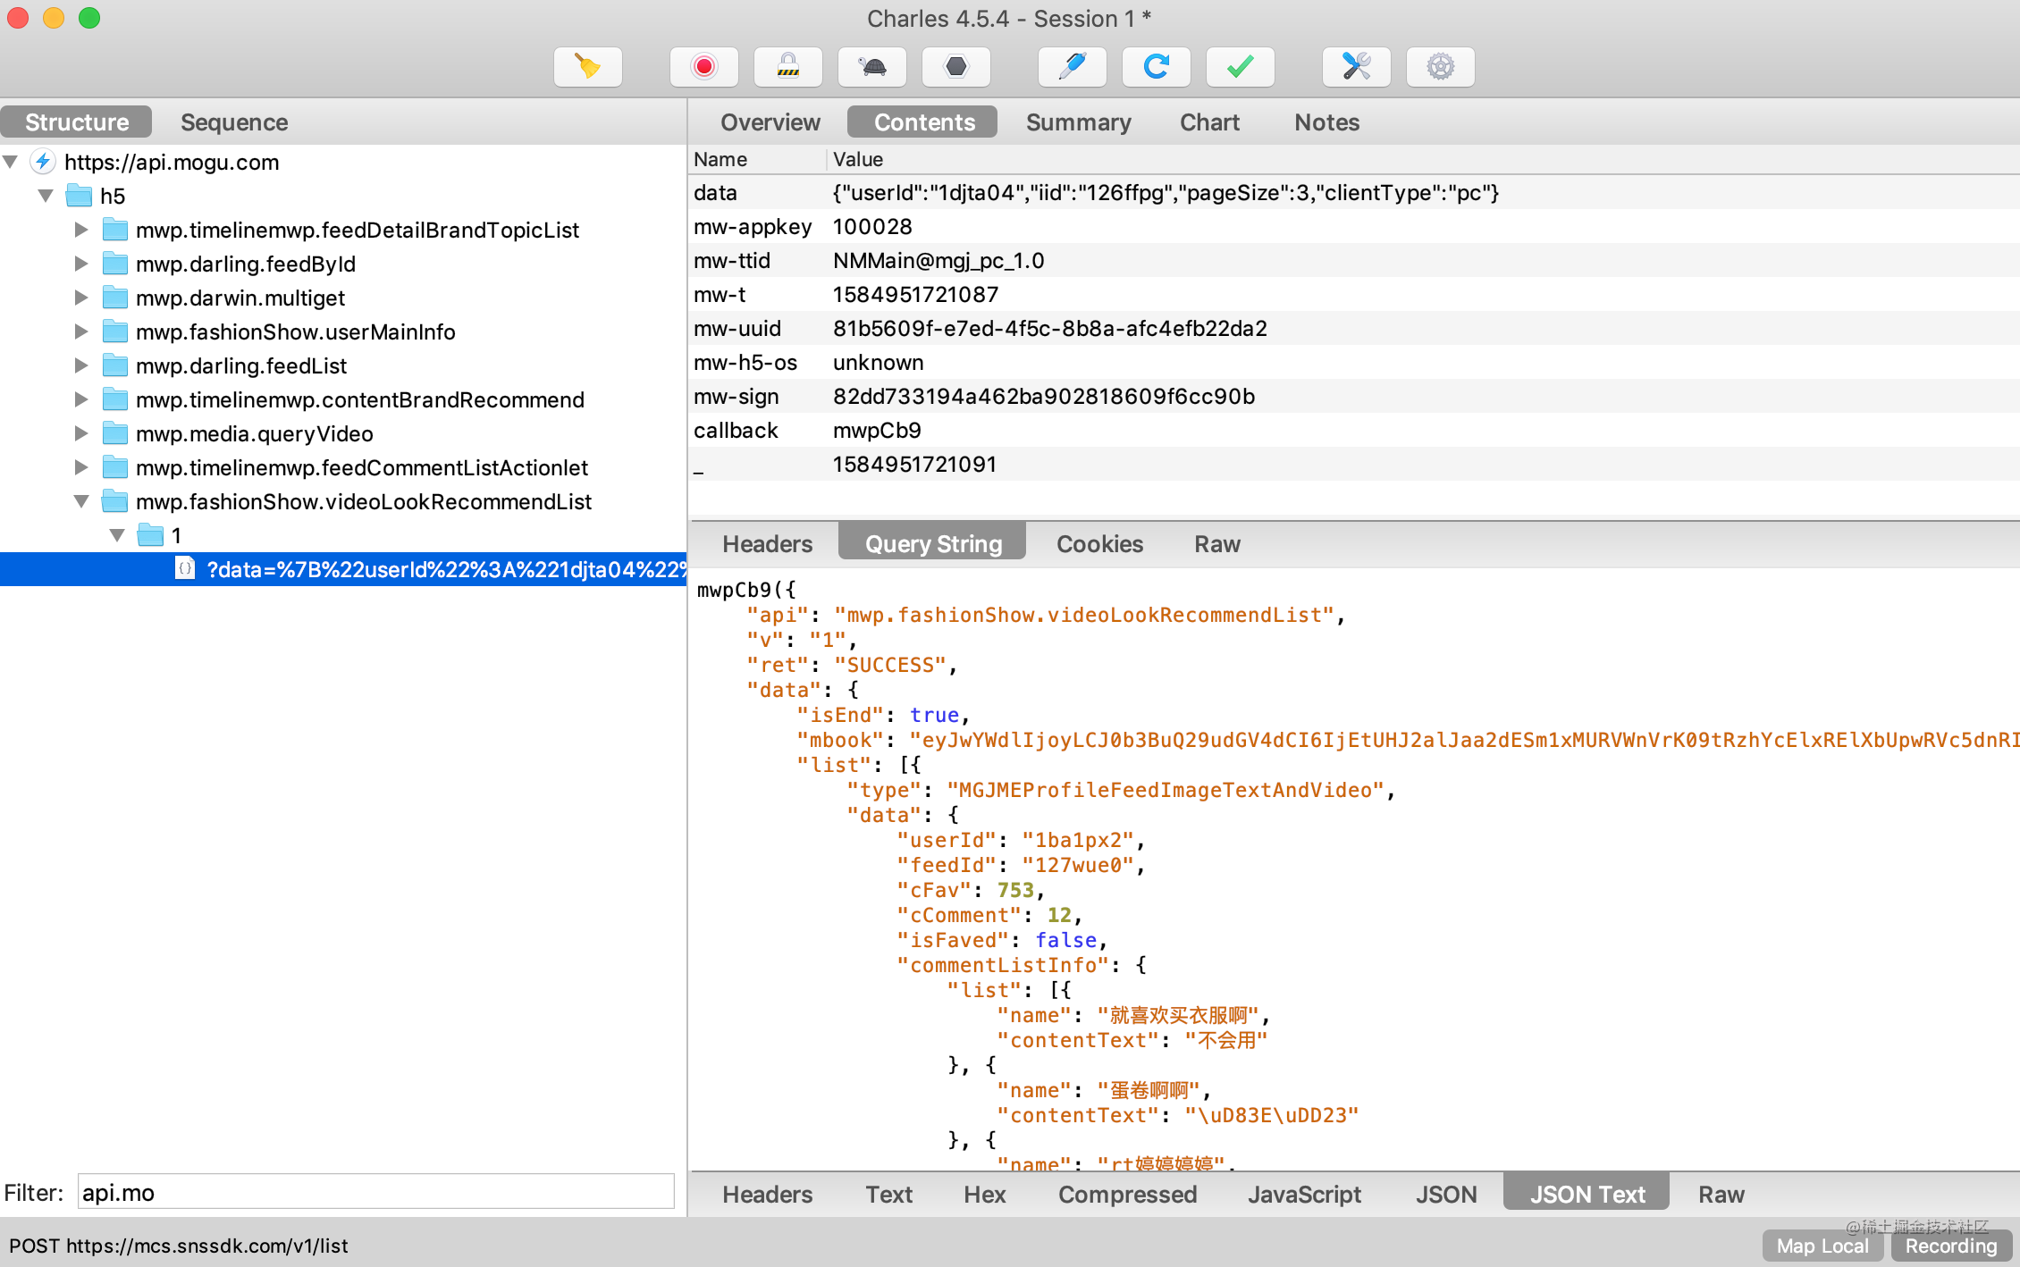
Task: Collapse the h5 folder node
Action: [46, 196]
